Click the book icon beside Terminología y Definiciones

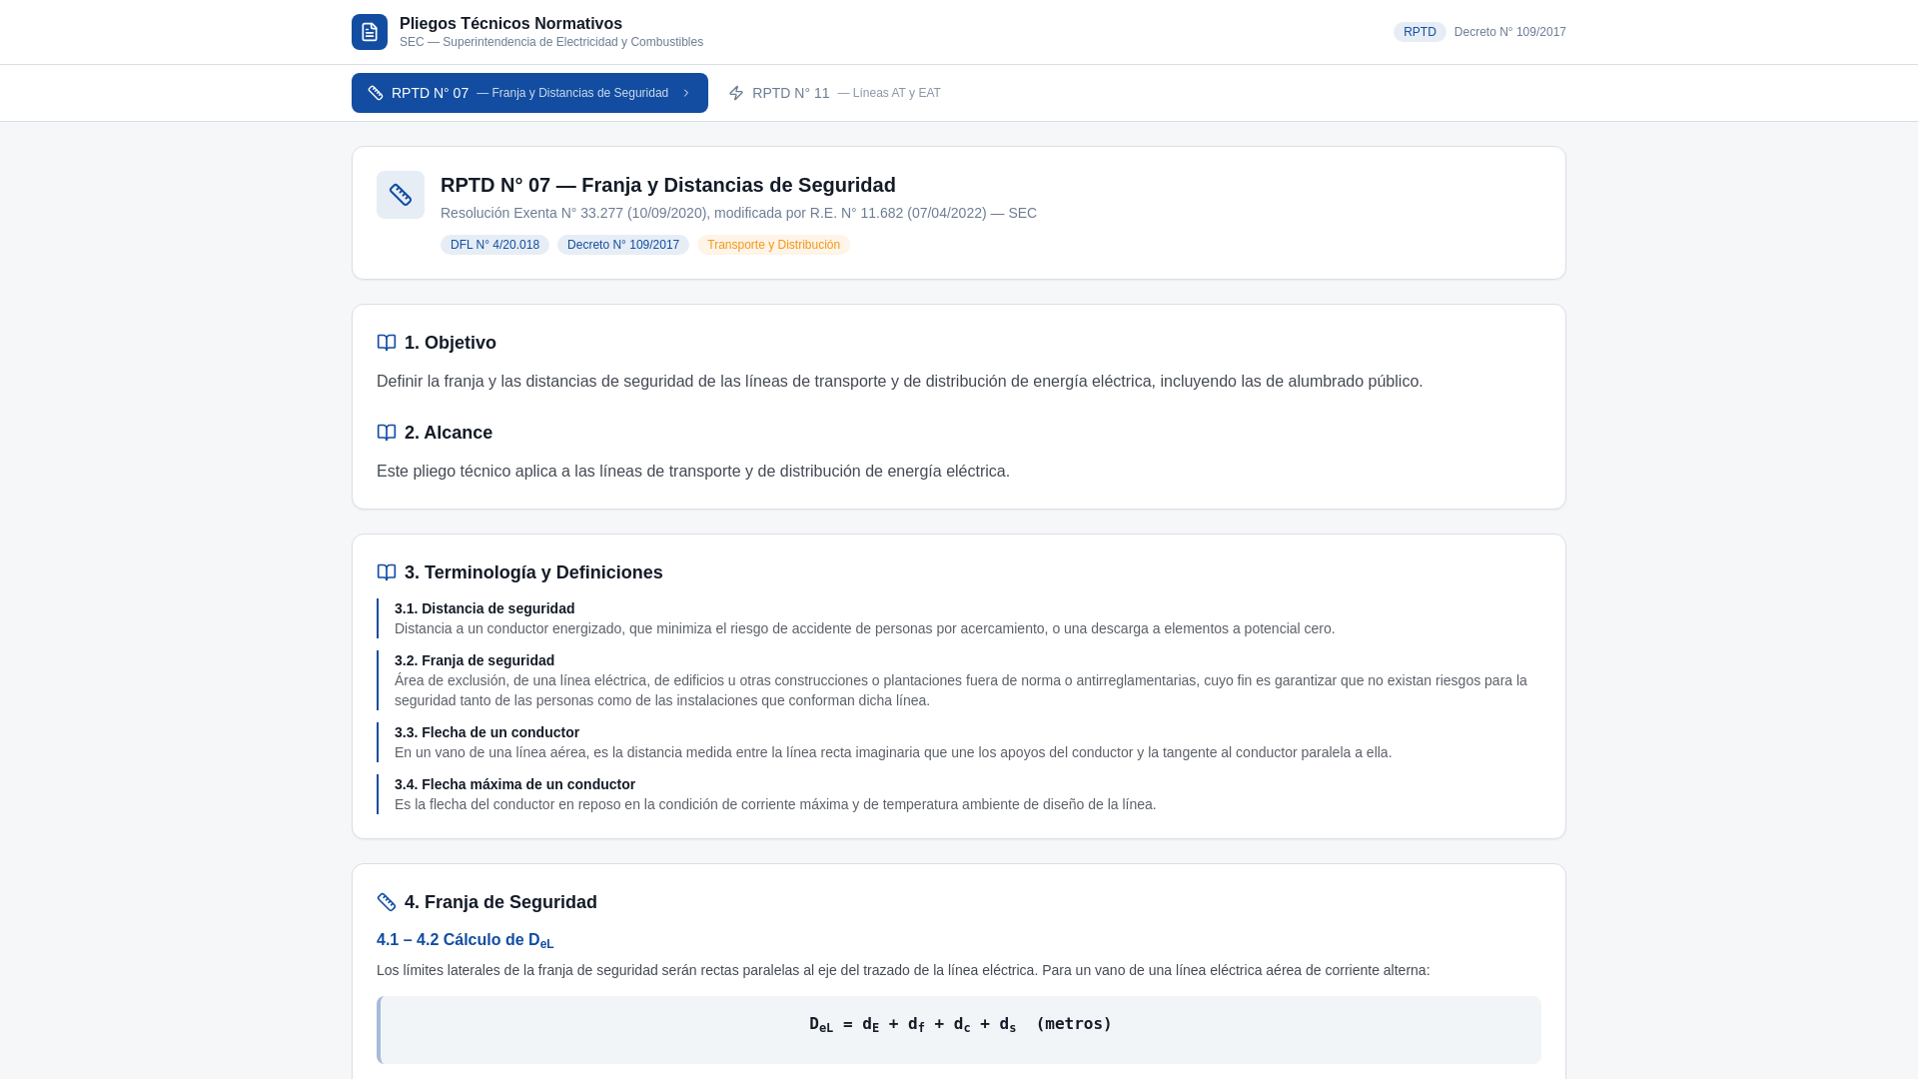click(x=387, y=572)
